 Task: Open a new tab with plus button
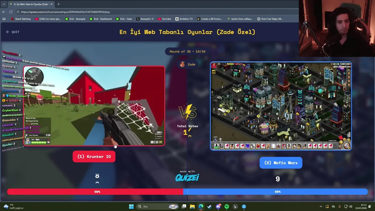[59, 4]
